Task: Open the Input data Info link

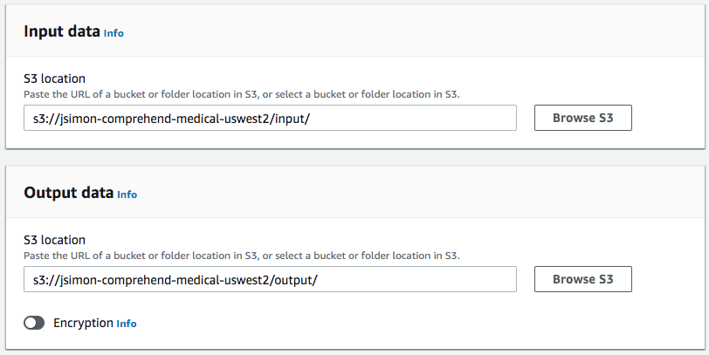Action: pyautogui.click(x=114, y=33)
